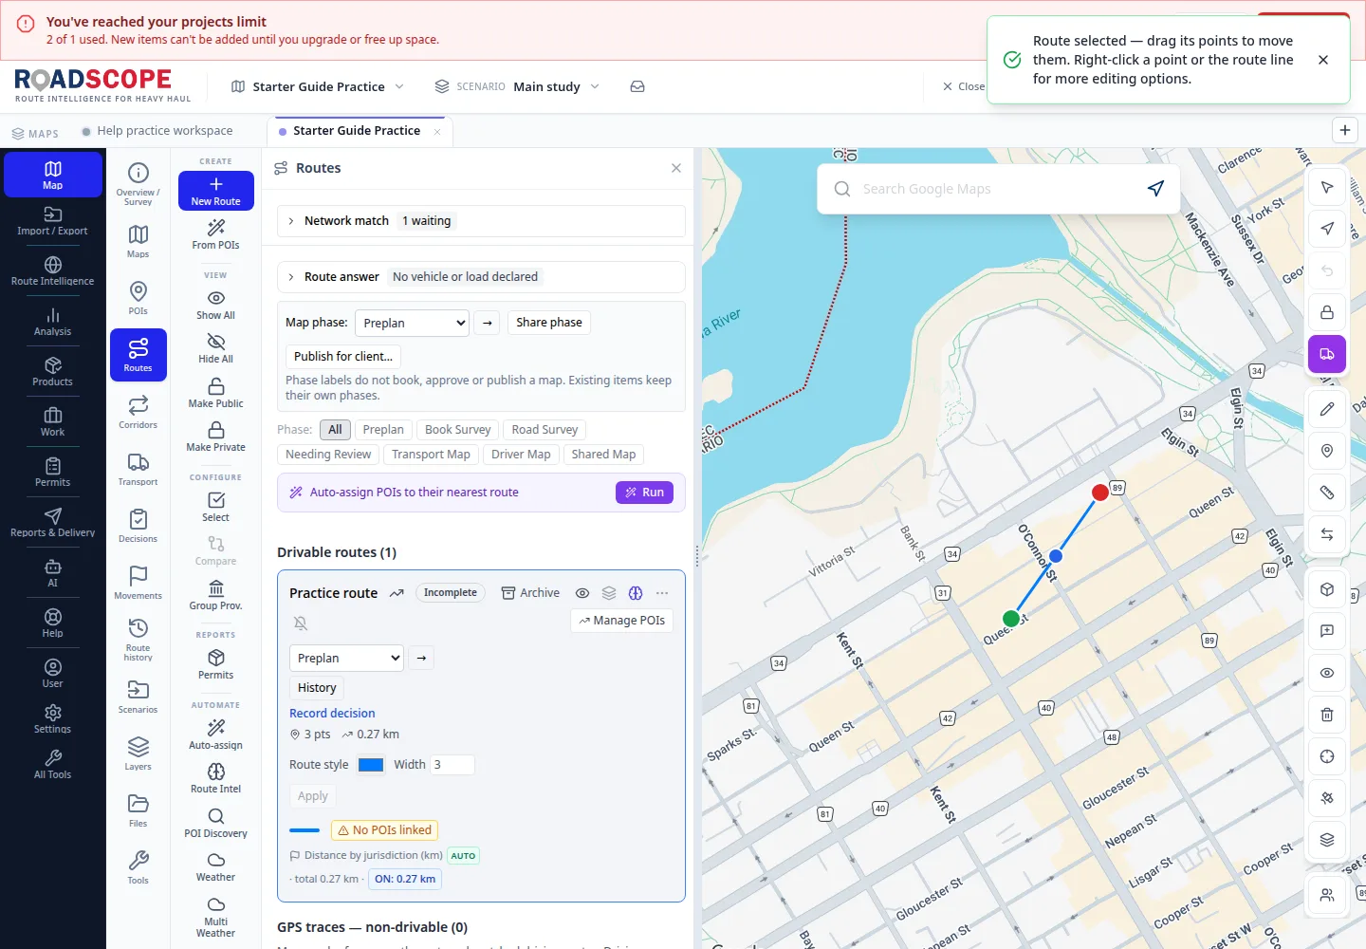Open the Import / Export sidebar item
Viewport: 1366px width, 949px height.
pos(52,221)
